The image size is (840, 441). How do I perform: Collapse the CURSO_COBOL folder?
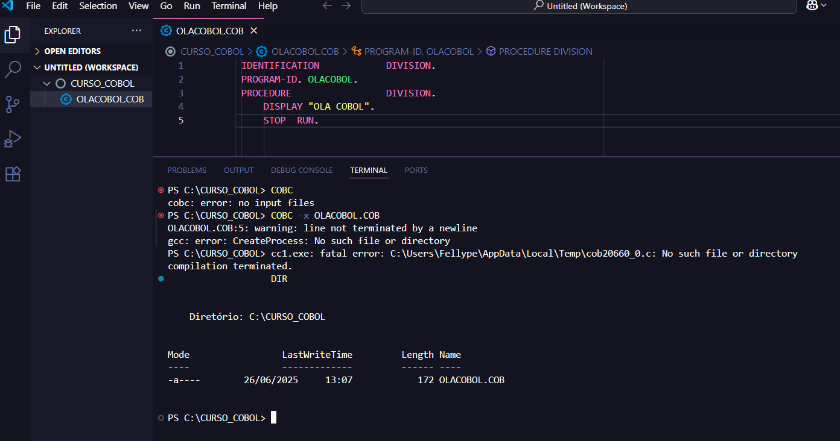point(92,83)
